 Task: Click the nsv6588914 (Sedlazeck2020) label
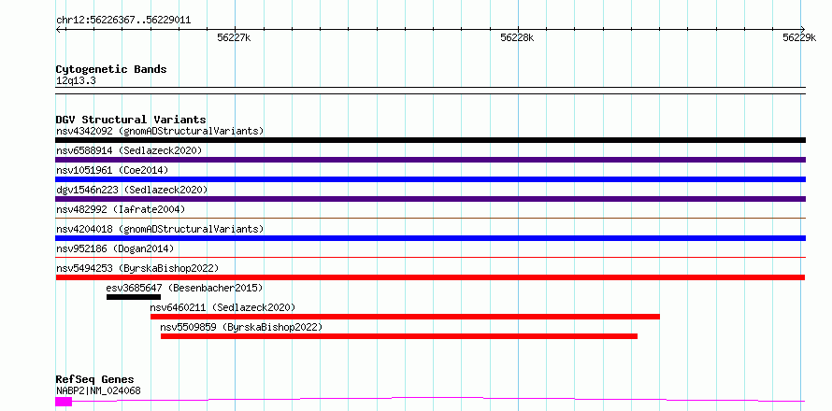pos(129,150)
